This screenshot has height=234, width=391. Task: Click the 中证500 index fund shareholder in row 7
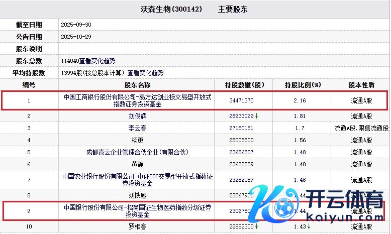[x=137, y=180]
